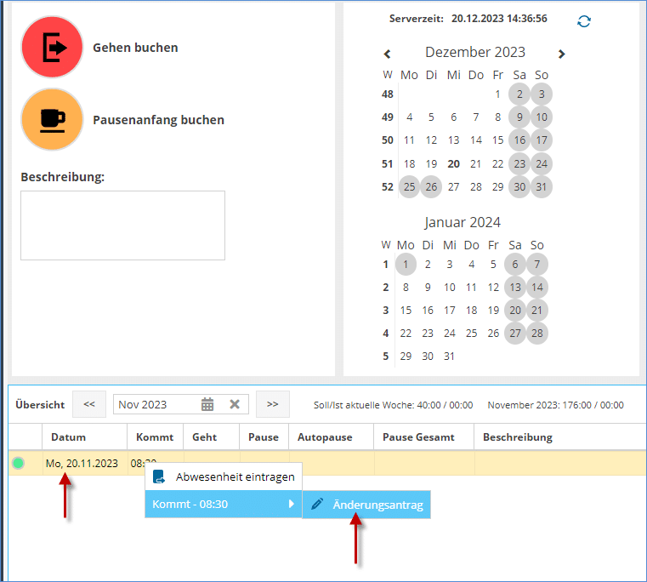Select December 20 in the calendar
This screenshot has height=582, width=647.
(454, 163)
